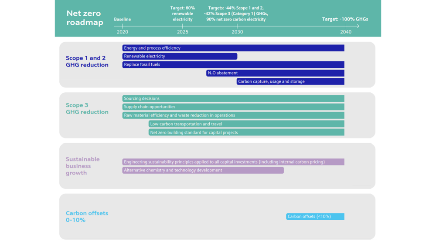Image resolution: width=436 pixels, height=245 pixels.
Task: Click Alternative chemistry and technology development bar
Action: click(x=203, y=170)
